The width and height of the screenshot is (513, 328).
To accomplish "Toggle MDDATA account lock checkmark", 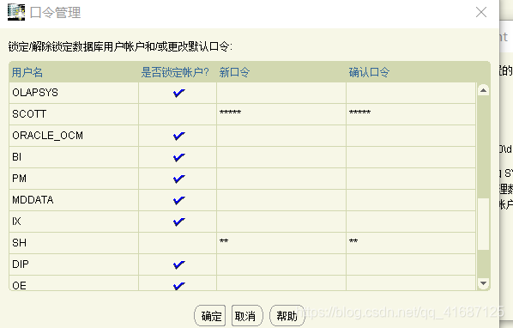I will 179,200.
